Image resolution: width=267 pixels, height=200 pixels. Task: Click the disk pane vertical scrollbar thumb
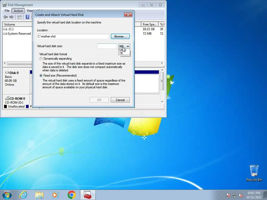pyautogui.click(x=162, y=81)
